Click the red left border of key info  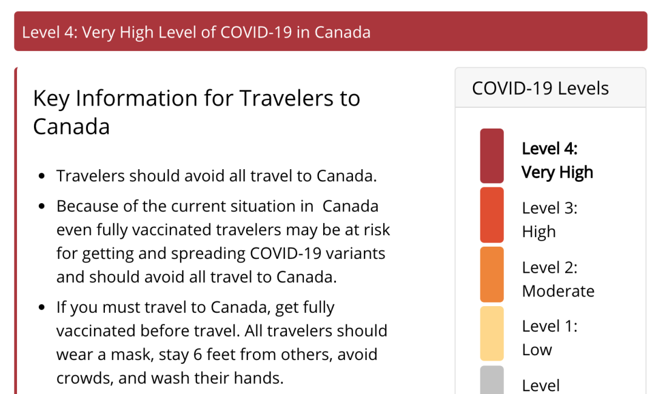click(16, 230)
